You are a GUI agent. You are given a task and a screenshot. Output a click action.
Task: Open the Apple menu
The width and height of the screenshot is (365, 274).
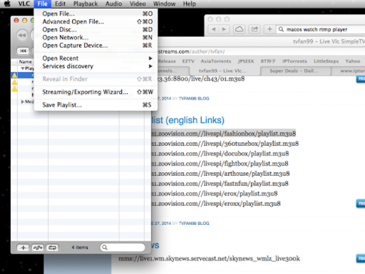[8, 4]
